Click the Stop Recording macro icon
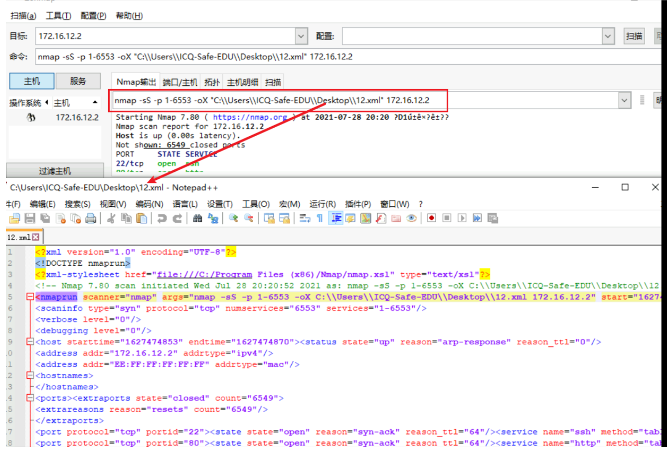This screenshot has width=667, height=452. [x=447, y=218]
